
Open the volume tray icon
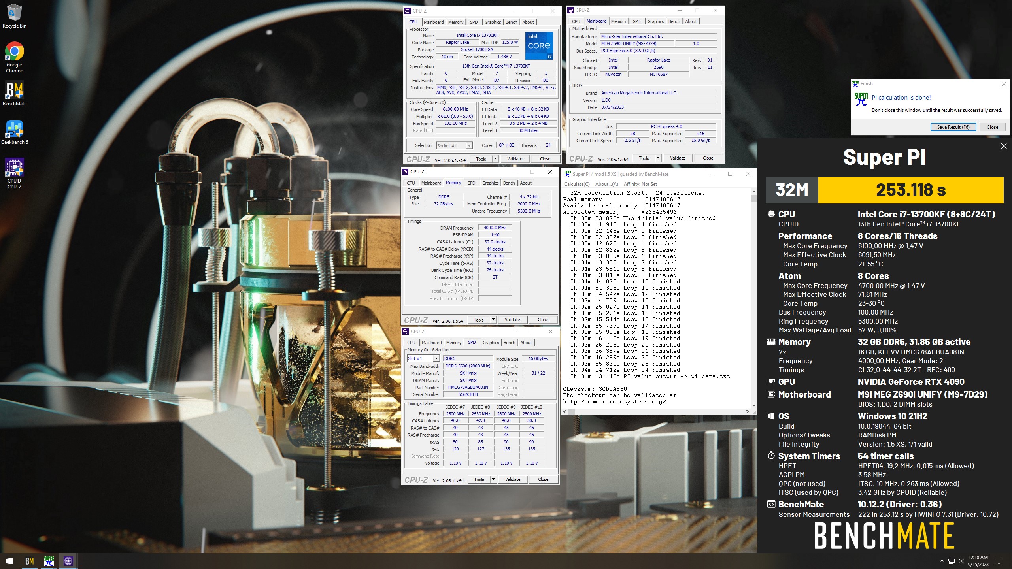[961, 561]
